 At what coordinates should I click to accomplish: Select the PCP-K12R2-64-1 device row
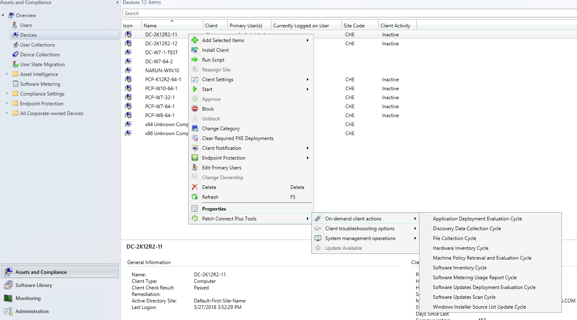click(x=163, y=80)
